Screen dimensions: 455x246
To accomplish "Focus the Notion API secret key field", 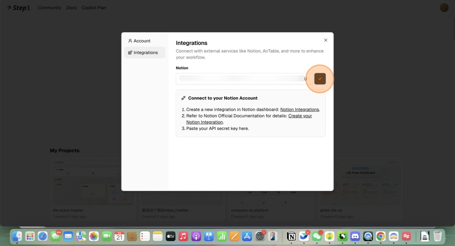I will click(244, 79).
